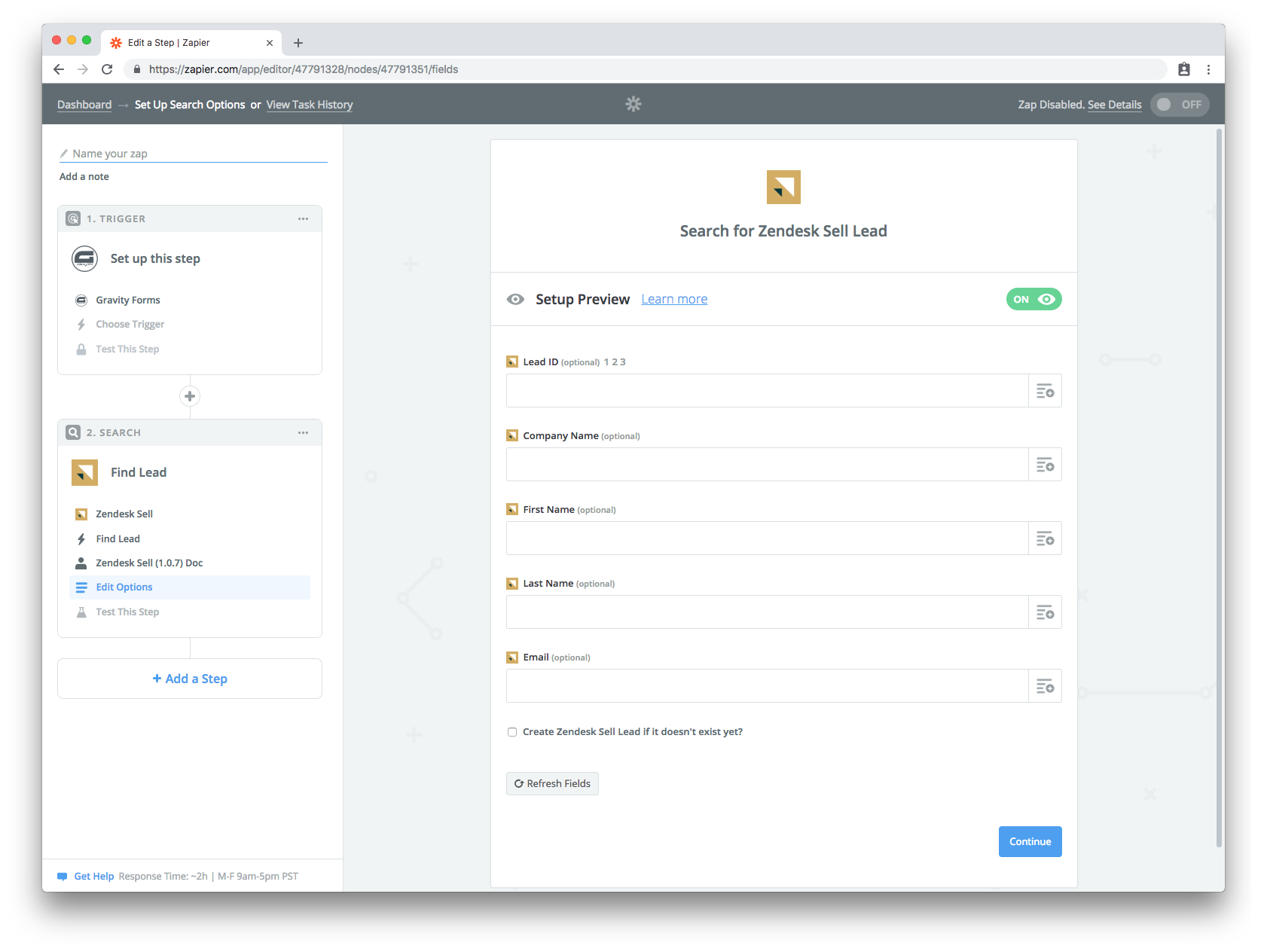Click the Search step magnifier icon
Image resolution: width=1267 pixels, height=952 pixels.
(73, 432)
